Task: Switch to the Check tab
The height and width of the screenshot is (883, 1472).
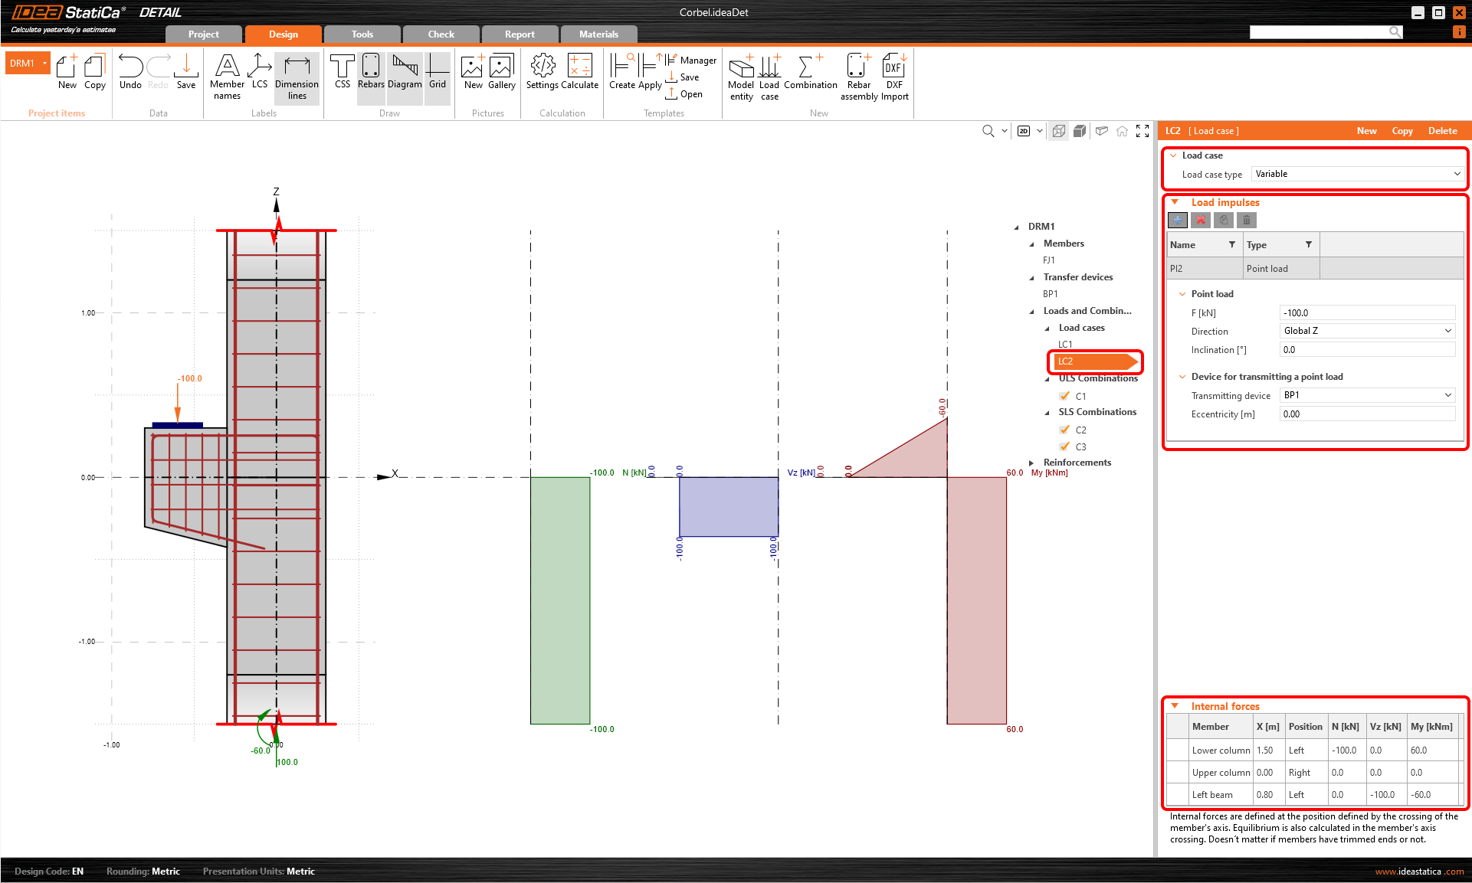Action: tap(441, 34)
